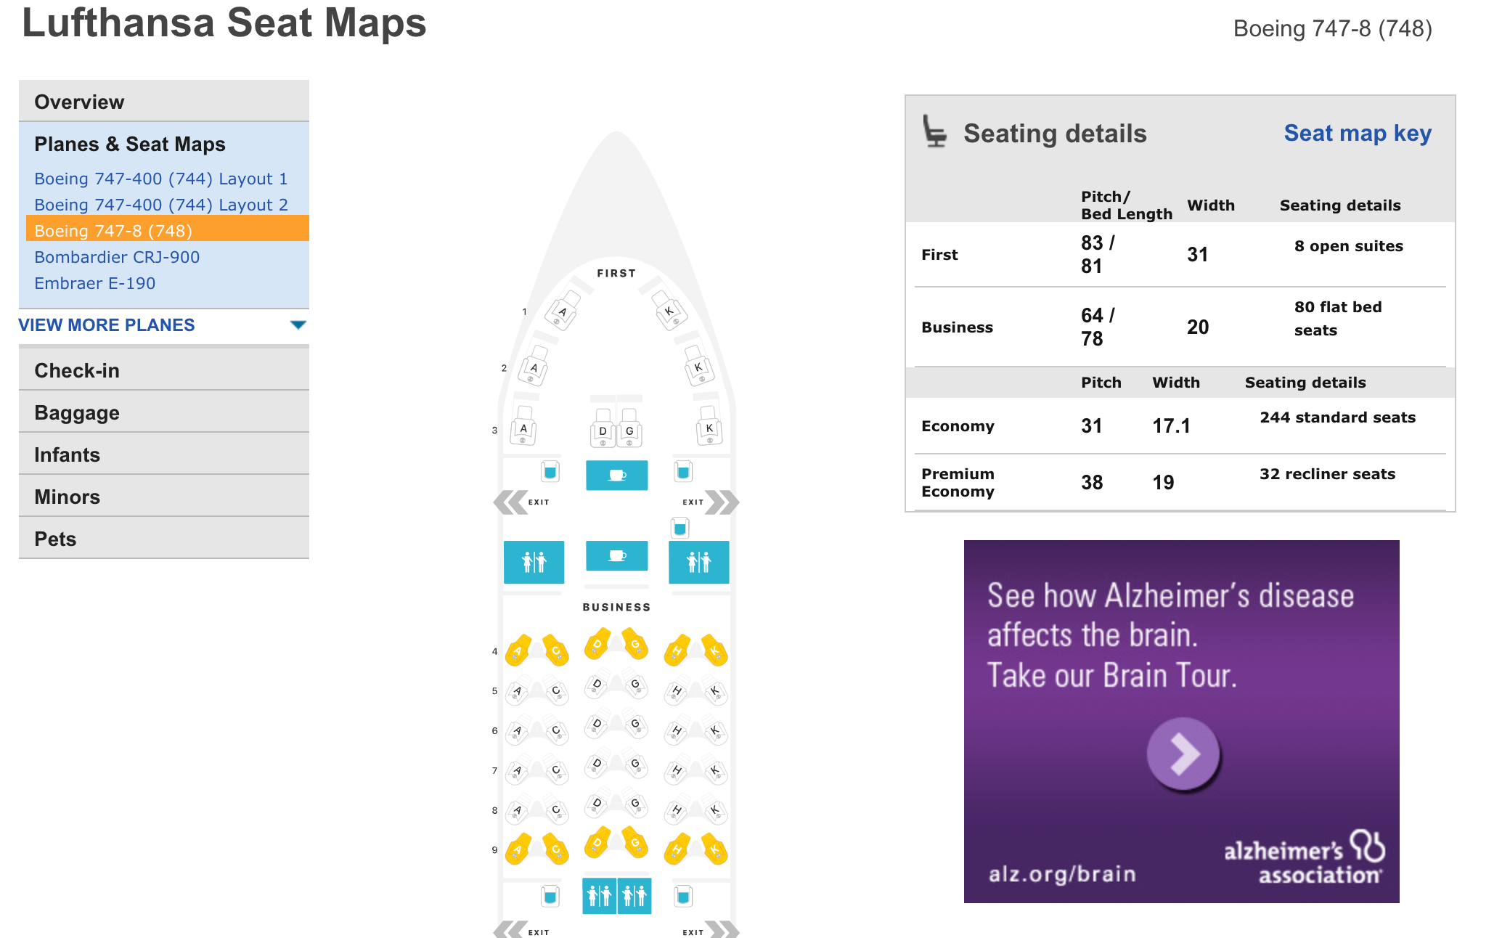Open the VIEW MORE PLANES list
Screen dimensions: 1510x938
(107, 325)
